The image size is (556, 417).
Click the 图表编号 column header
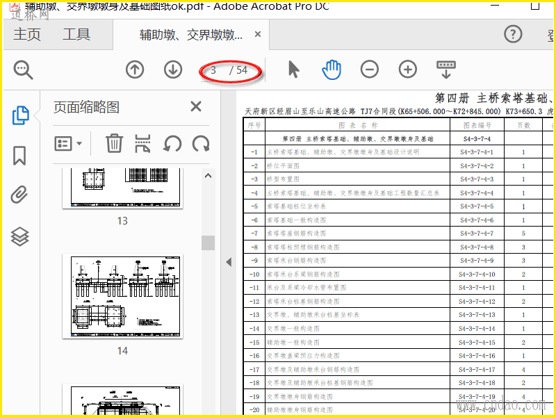click(477, 125)
